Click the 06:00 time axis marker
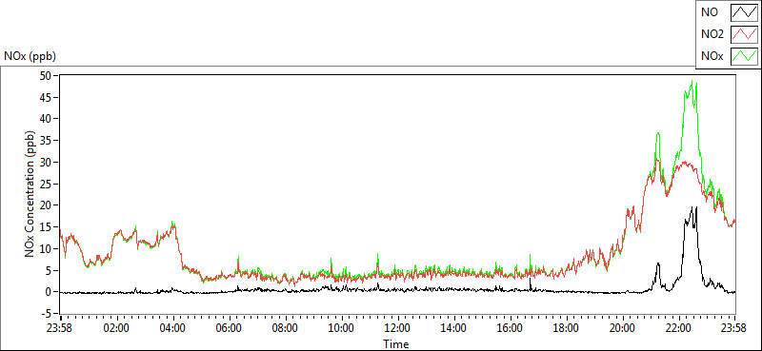762x351 pixels. pyautogui.click(x=229, y=327)
